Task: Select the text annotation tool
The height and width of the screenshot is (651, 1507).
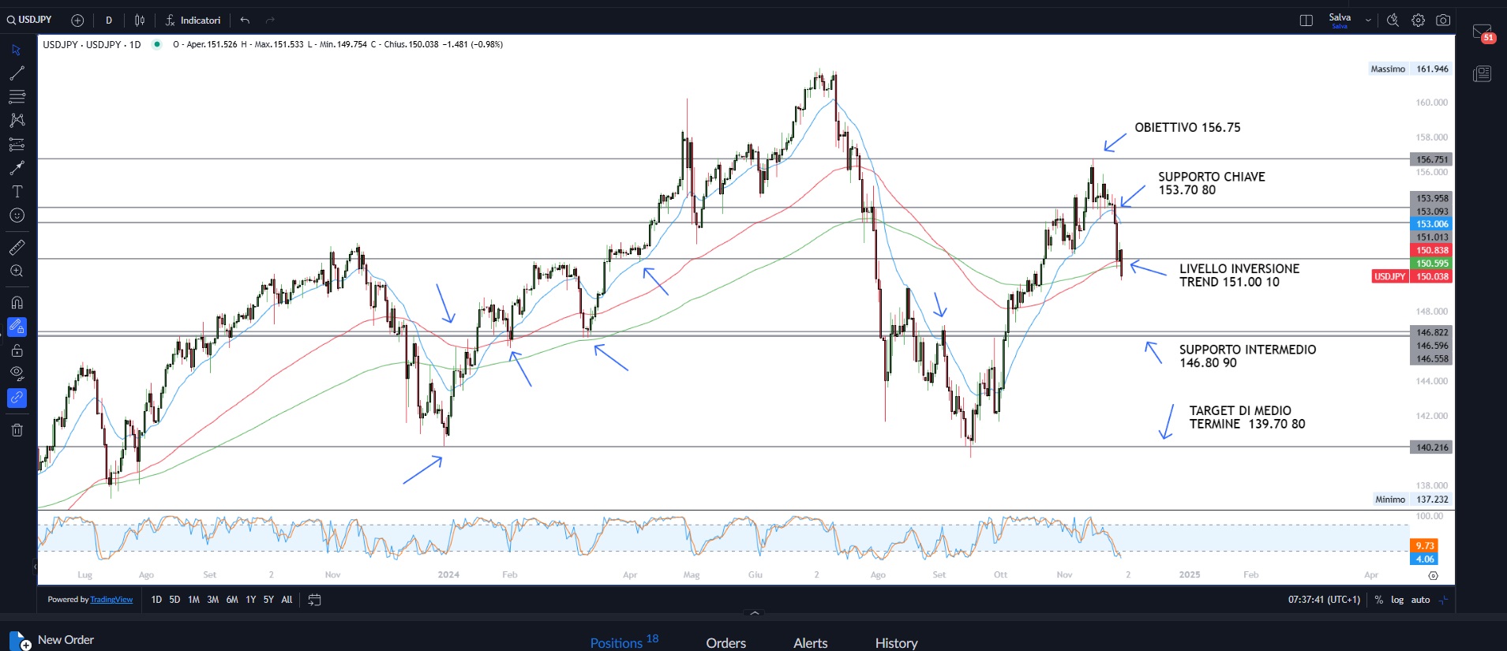Action: click(x=17, y=192)
